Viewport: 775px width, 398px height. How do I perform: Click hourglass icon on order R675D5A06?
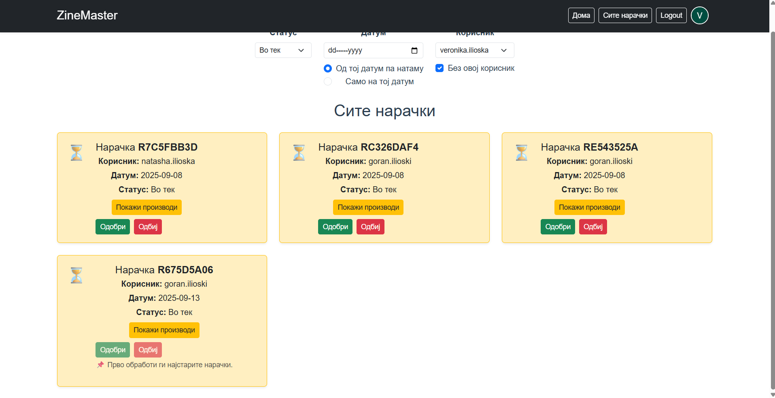pyautogui.click(x=76, y=275)
